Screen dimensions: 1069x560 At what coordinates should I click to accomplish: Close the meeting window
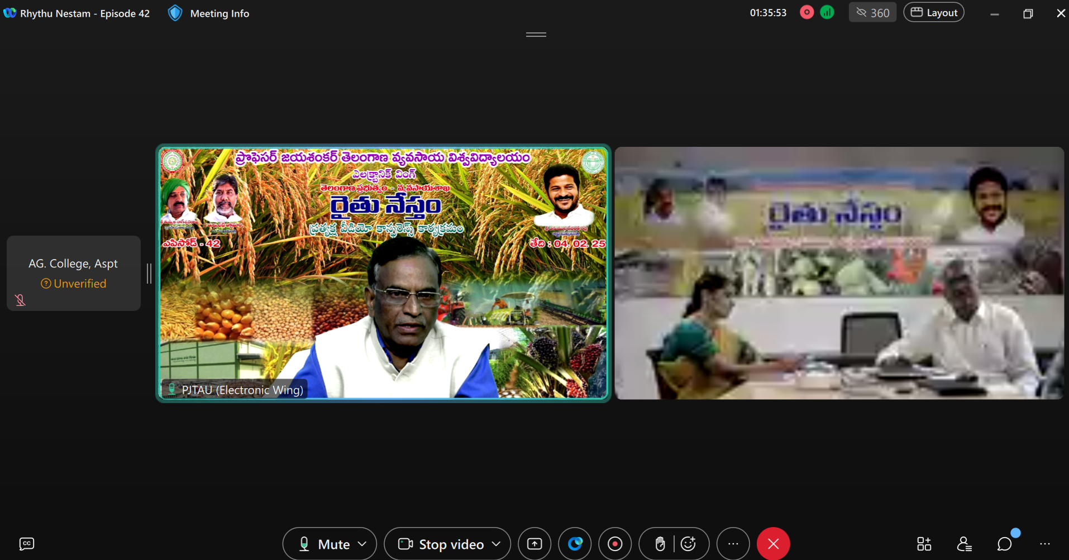pyautogui.click(x=1061, y=13)
